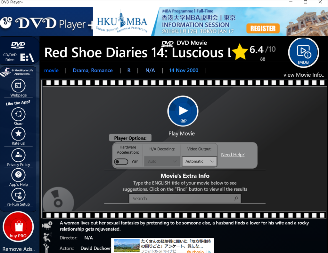Click the yellow rating star icon

coord(240,52)
